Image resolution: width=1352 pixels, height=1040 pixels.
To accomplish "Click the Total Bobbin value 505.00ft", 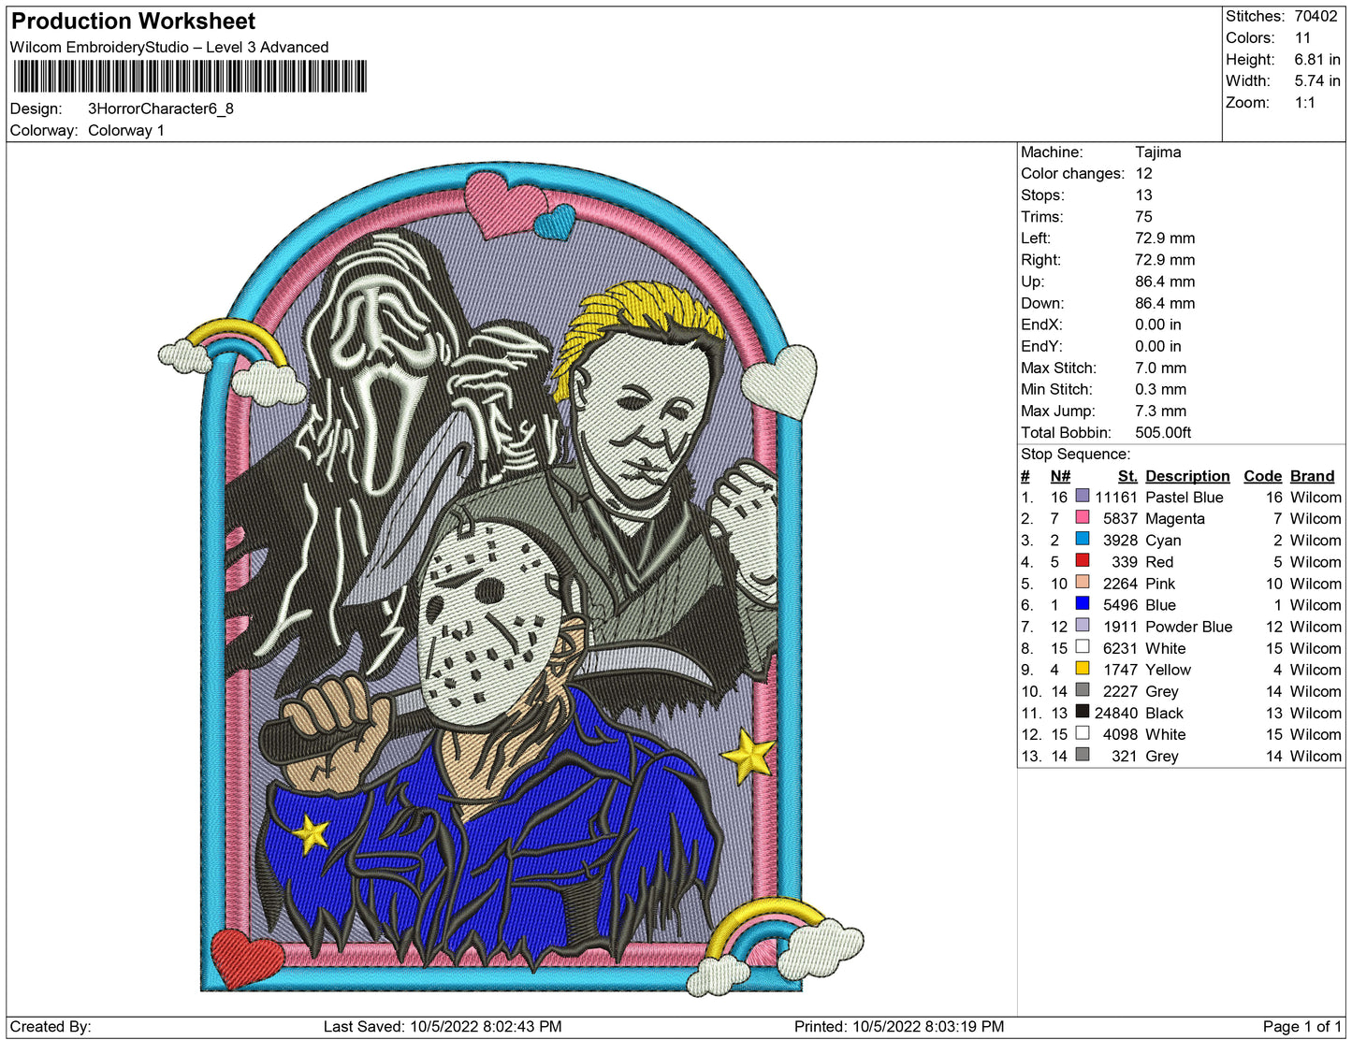I will [1163, 432].
